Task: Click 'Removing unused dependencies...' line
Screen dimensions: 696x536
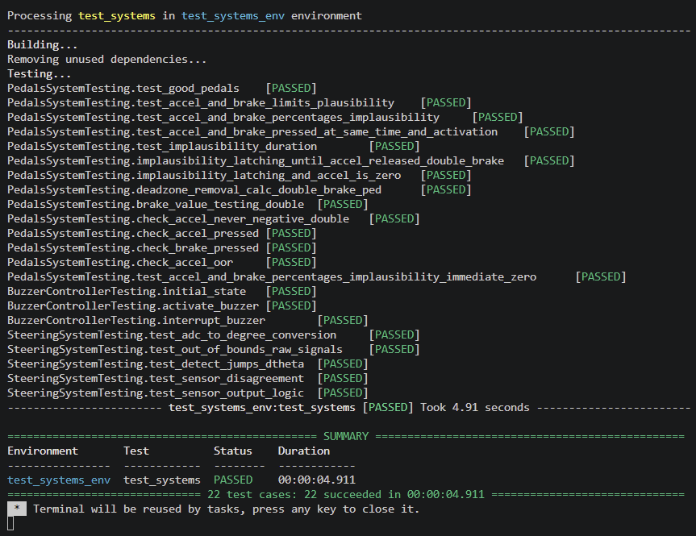Action: (107, 60)
